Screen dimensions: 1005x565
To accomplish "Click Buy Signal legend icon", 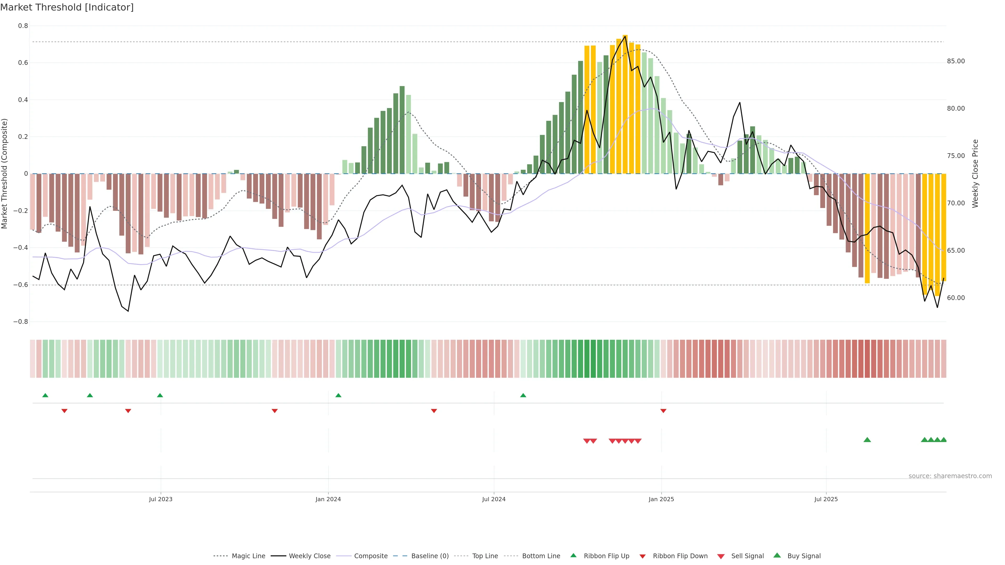I will coord(777,555).
